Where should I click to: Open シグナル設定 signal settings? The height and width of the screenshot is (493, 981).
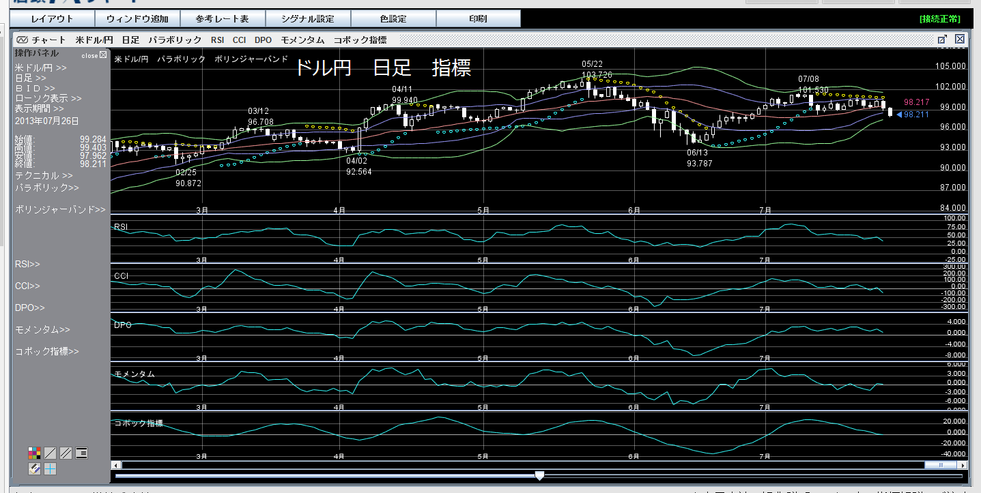[309, 19]
